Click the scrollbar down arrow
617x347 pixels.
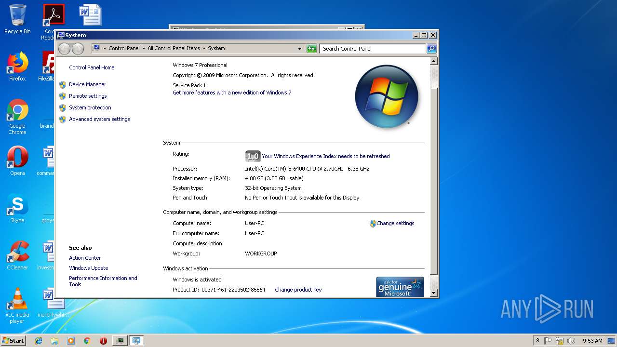click(x=433, y=293)
